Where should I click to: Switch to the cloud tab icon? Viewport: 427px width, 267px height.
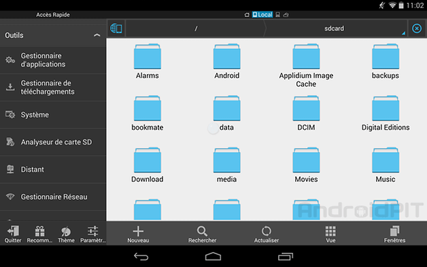(x=286, y=15)
